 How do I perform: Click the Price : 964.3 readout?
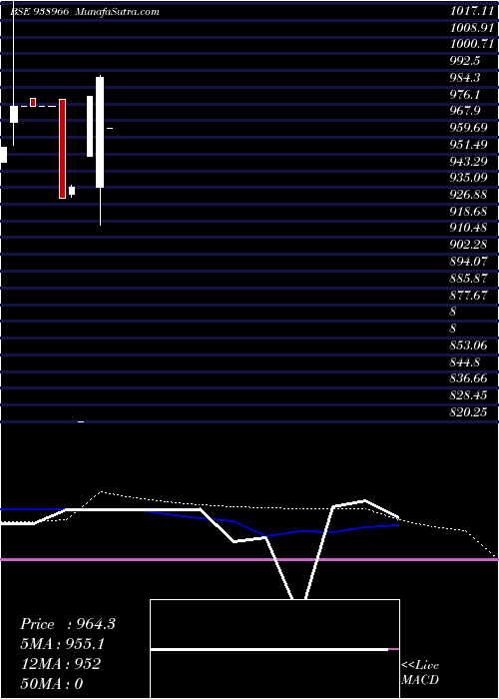(x=68, y=624)
